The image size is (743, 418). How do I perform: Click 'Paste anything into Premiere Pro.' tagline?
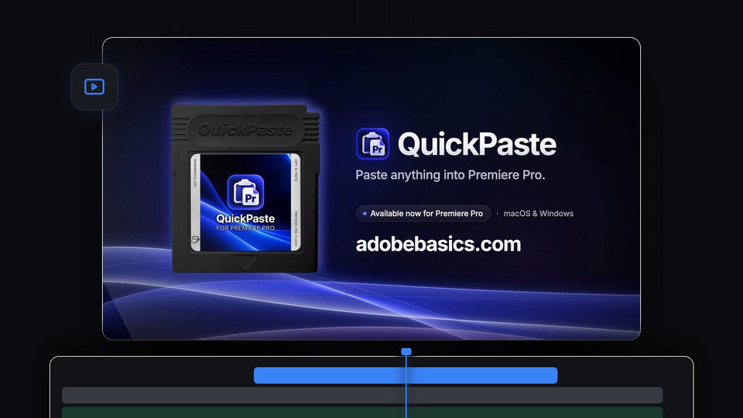point(450,175)
